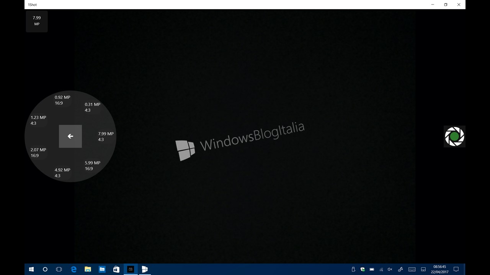490x275 pixels.
Task: Open the Windows Start menu
Action: [31, 269]
